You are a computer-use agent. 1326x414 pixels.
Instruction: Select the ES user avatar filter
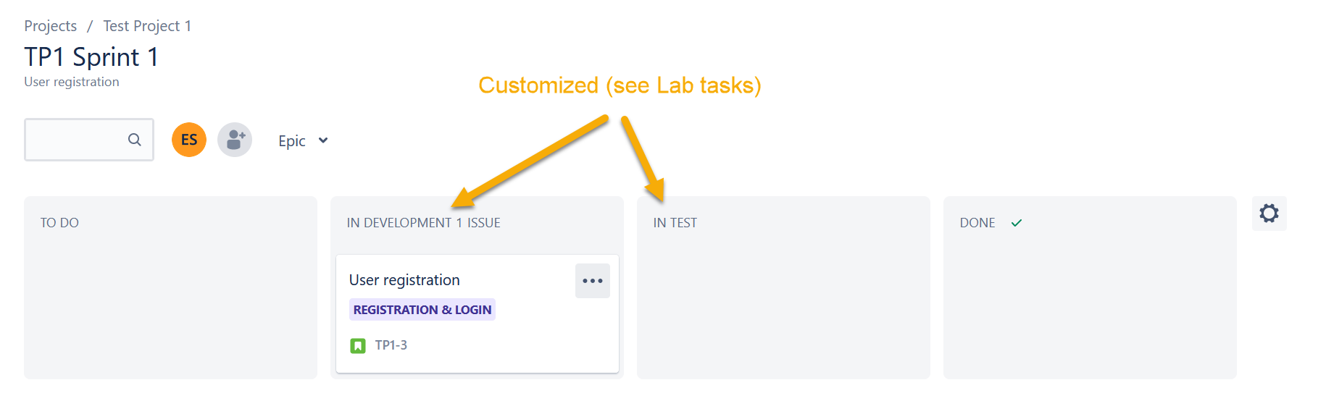click(x=189, y=140)
